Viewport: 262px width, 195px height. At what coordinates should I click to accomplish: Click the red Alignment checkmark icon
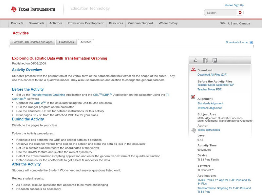tap(193, 97)
